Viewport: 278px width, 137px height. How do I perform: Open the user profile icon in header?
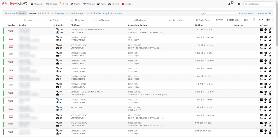point(229,4)
